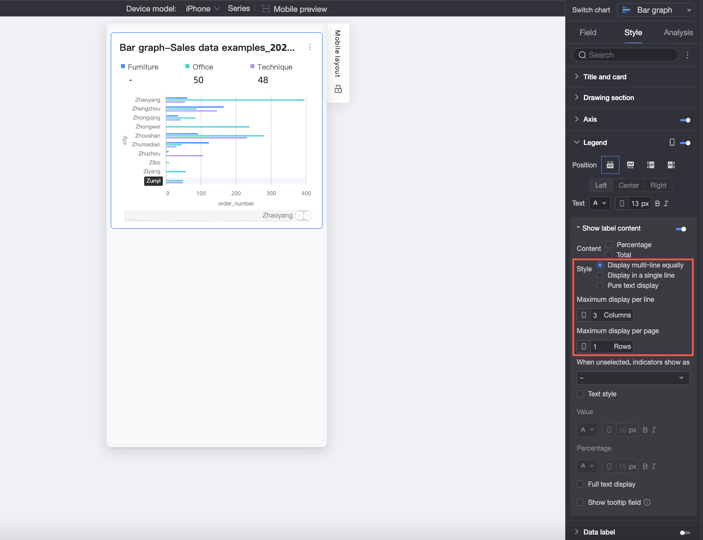The width and height of the screenshot is (703, 540).
Task: Enable the Data label switch
Action: pos(685,532)
